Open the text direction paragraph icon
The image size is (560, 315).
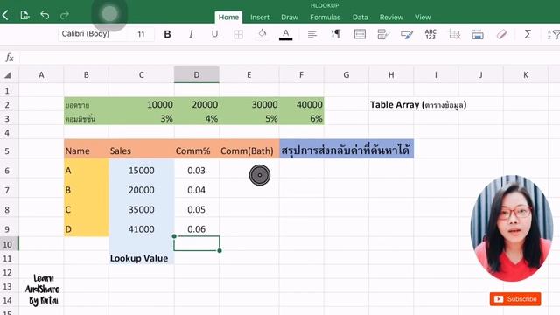336,34
